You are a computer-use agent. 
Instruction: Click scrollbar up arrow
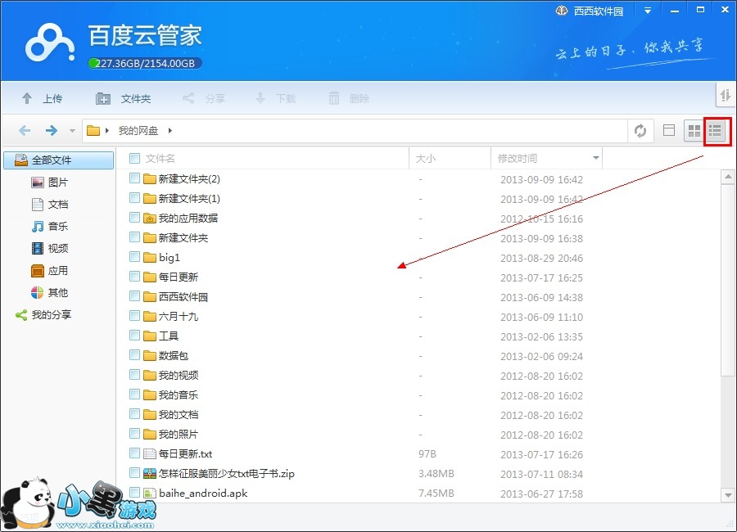coord(728,177)
